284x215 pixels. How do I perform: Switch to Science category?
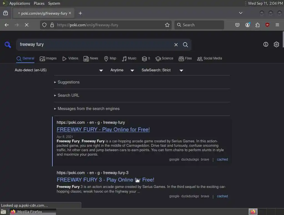coord(164,59)
